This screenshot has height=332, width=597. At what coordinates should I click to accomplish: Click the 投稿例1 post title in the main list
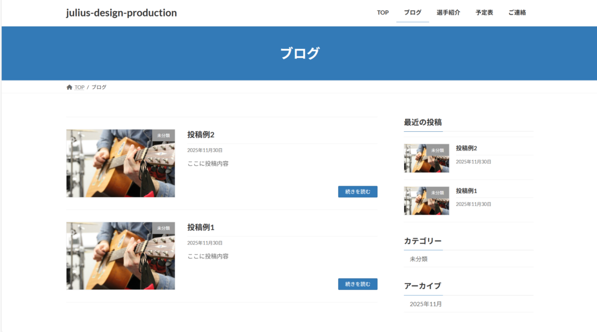click(201, 227)
